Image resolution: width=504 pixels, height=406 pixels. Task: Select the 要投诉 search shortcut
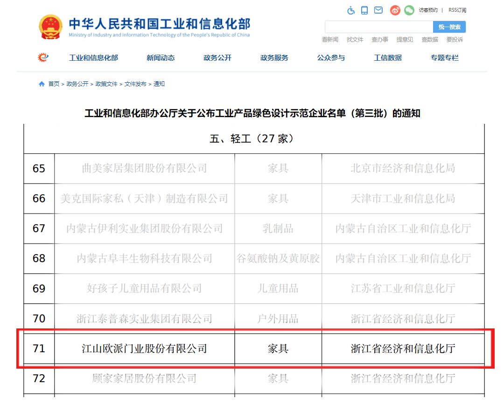click(455, 40)
